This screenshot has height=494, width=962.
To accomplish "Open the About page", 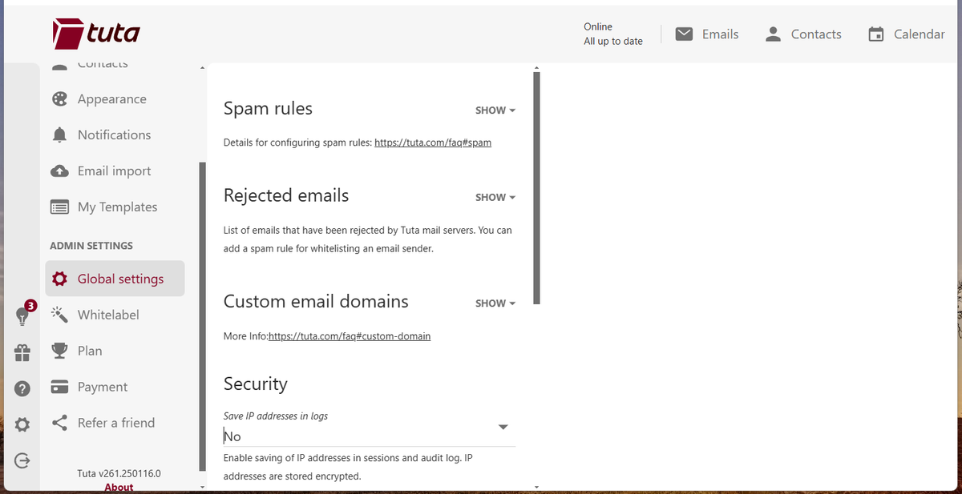I will [119, 486].
